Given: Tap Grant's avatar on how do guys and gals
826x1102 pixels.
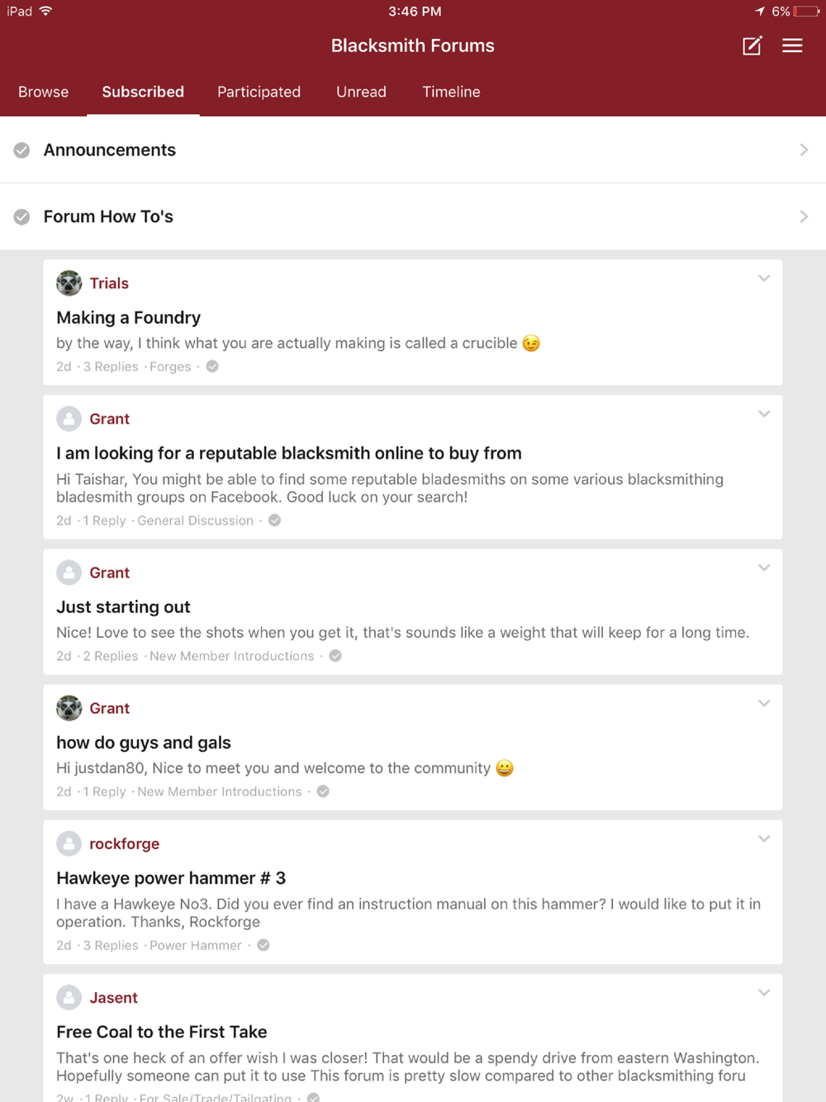Looking at the screenshot, I should tap(69, 708).
